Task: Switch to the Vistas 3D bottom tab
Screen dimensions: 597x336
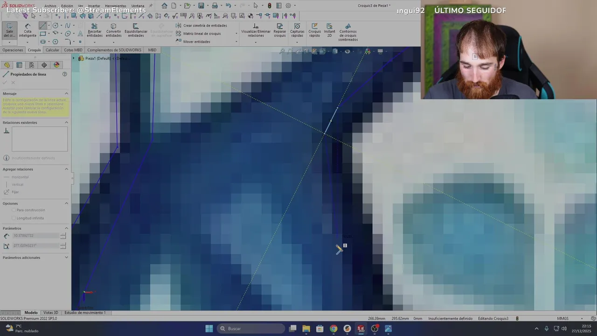Action: click(50, 313)
